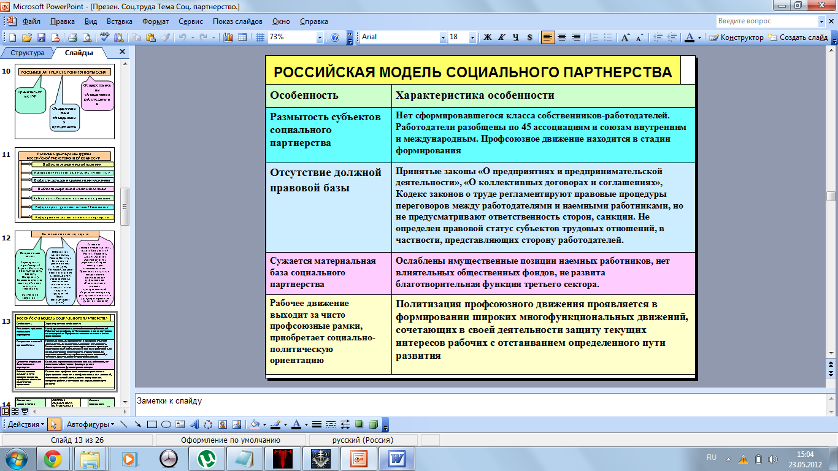Select the Arrow drawing tool
Image resolution: width=838 pixels, height=471 pixels.
point(138,424)
